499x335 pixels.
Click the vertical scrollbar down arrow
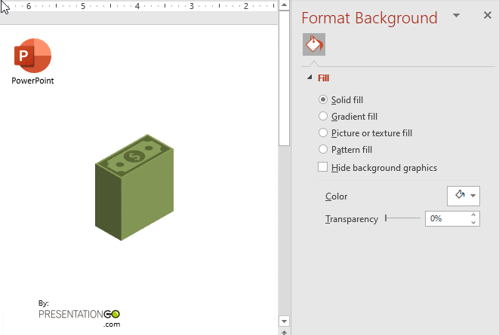[x=284, y=321]
